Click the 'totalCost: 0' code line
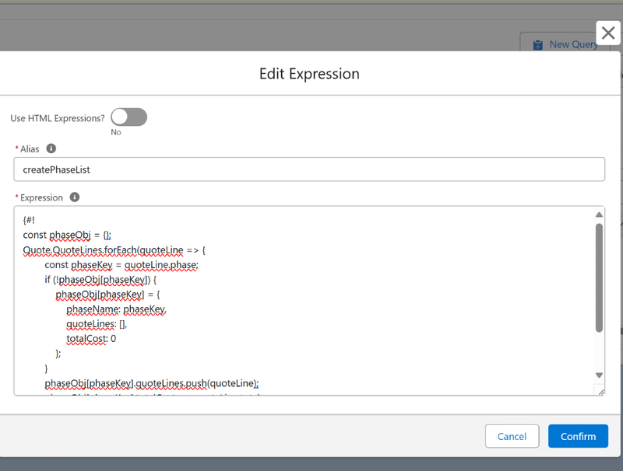The width and height of the screenshot is (623, 471). click(91, 339)
